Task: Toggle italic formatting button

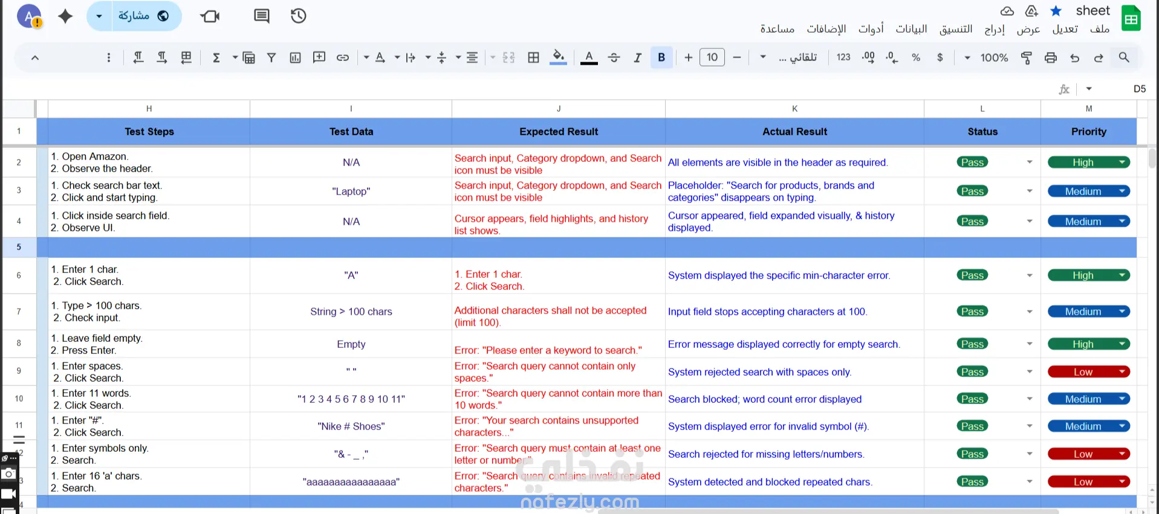Action: coord(637,57)
